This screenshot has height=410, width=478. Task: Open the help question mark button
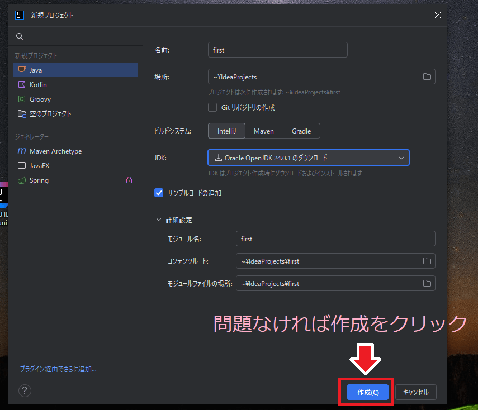(25, 391)
